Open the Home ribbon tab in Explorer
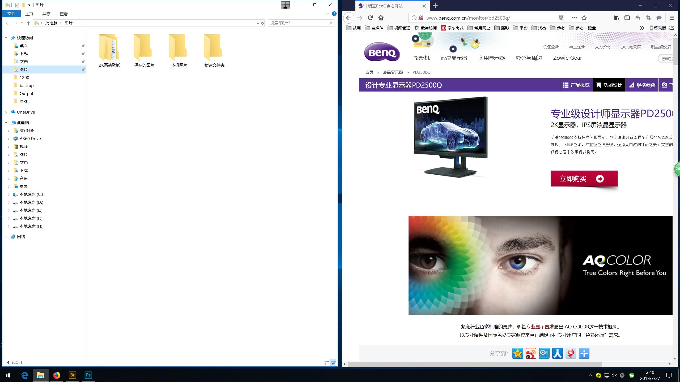The image size is (680, 382). 29,14
